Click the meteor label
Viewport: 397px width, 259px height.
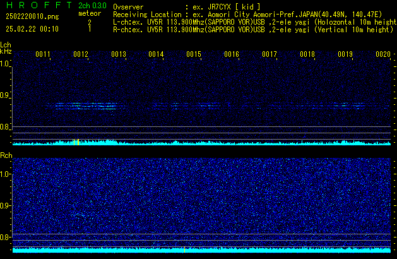(x=90, y=13)
